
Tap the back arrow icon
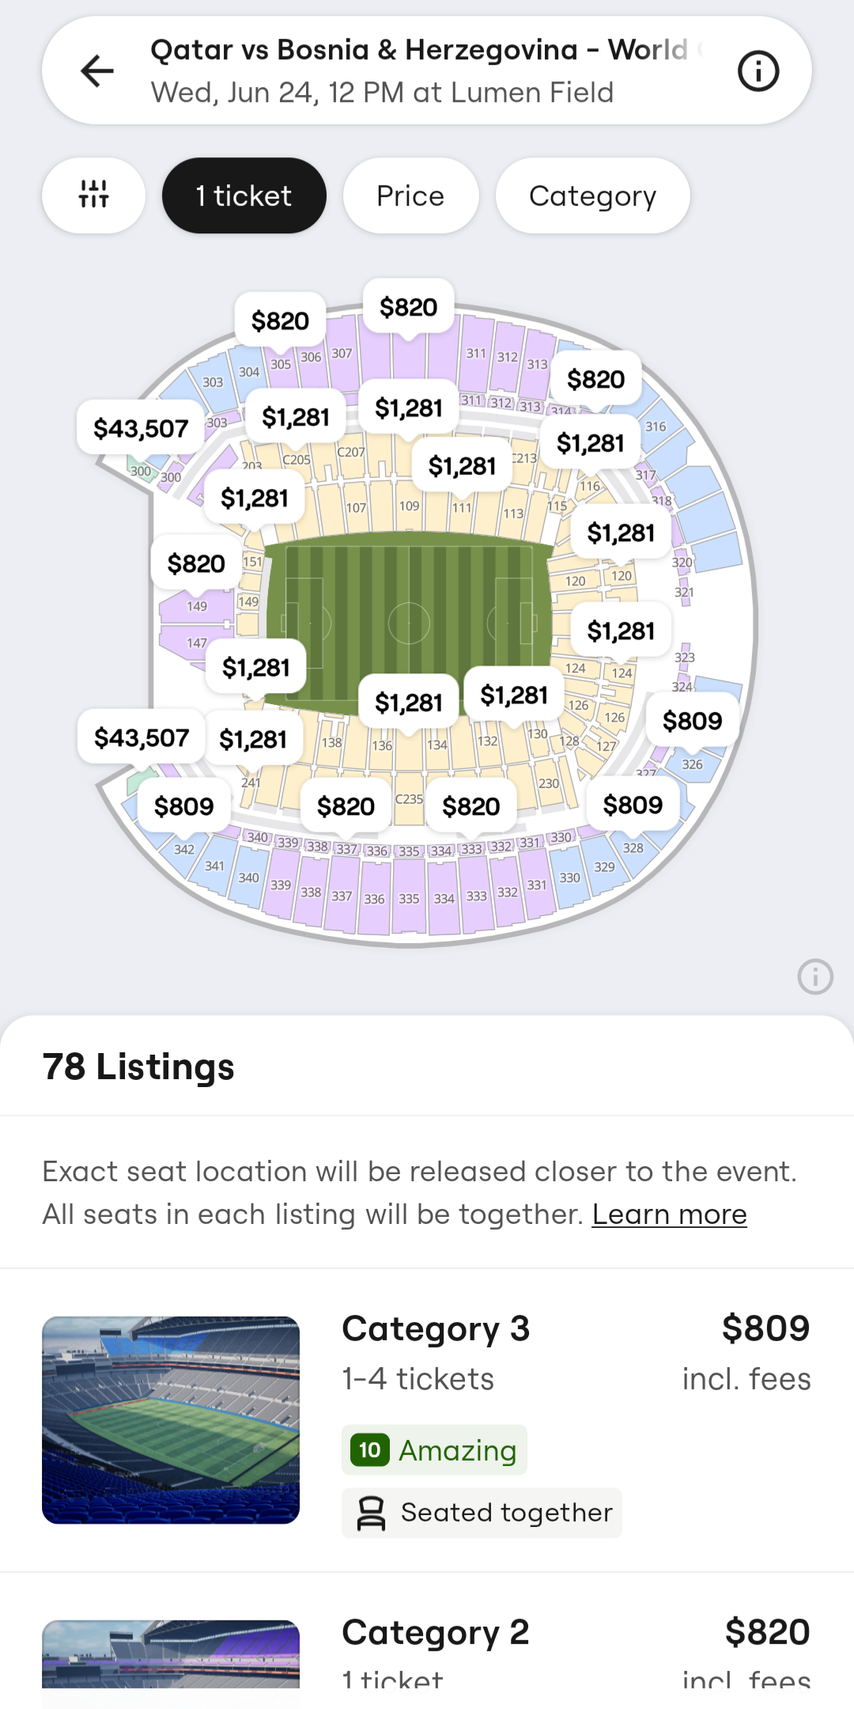click(97, 71)
